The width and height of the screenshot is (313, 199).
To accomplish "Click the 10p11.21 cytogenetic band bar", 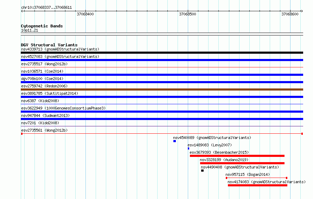I will (162, 34).
